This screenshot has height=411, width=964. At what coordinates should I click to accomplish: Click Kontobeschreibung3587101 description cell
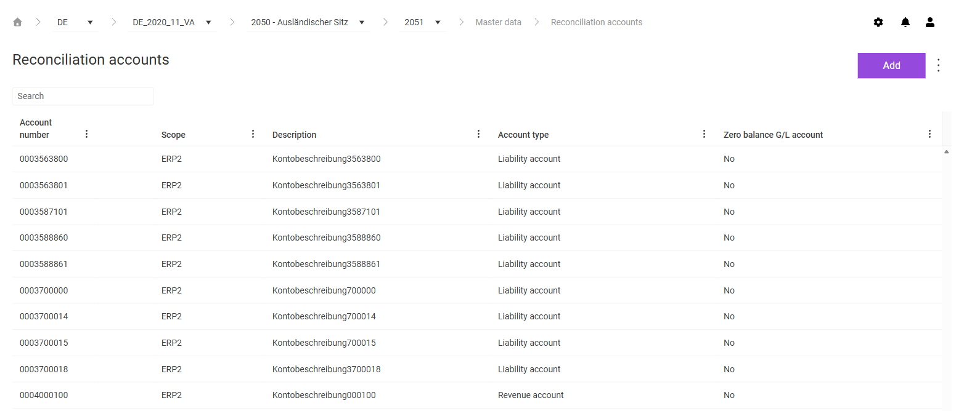327,212
